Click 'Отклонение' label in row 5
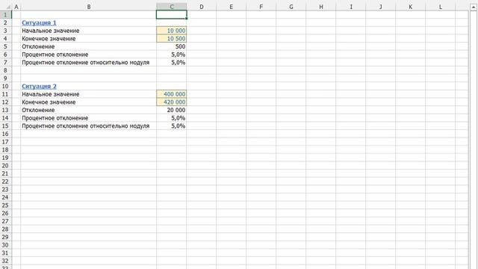Viewport: 478px width, 269px height. click(38, 46)
